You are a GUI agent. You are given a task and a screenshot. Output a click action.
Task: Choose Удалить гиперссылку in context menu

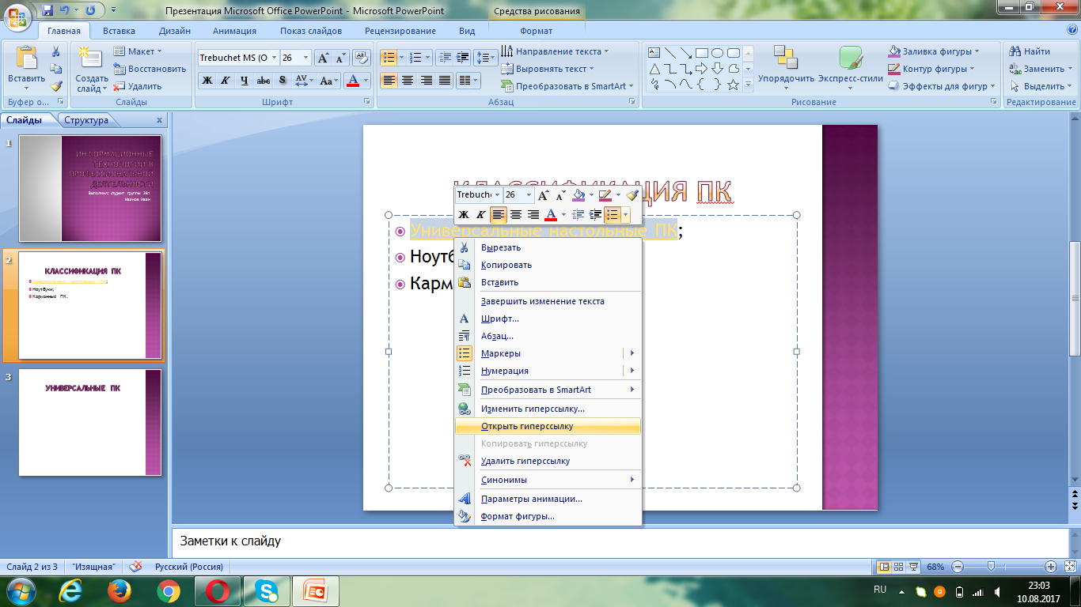coord(548,461)
